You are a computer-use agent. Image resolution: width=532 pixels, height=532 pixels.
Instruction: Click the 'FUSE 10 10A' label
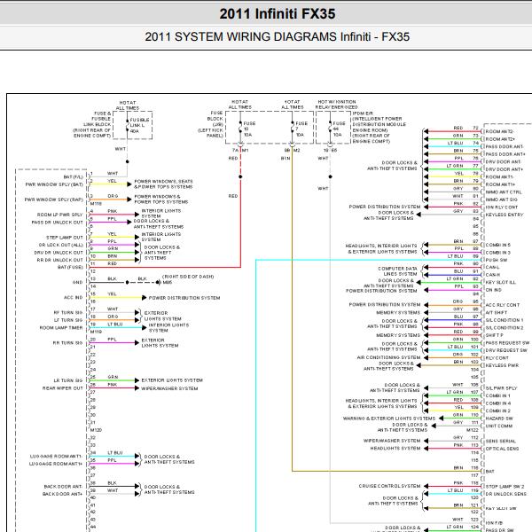[249, 129]
